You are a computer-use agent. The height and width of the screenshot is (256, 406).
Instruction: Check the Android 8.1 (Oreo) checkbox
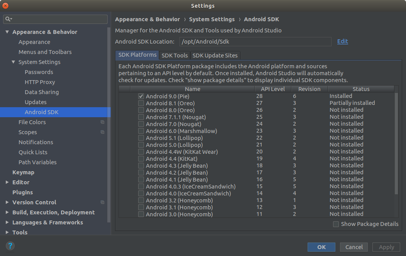tap(141, 103)
